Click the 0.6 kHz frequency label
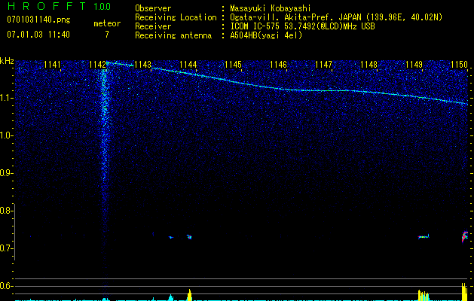Screen dimensions: 474x301 coord(5,286)
